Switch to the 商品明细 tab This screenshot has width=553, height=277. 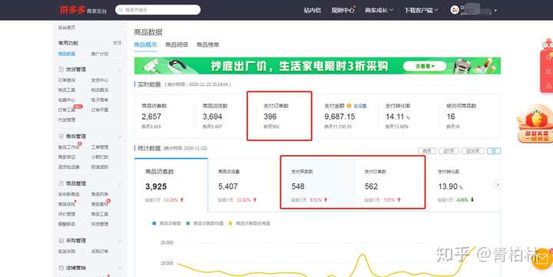tap(177, 45)
